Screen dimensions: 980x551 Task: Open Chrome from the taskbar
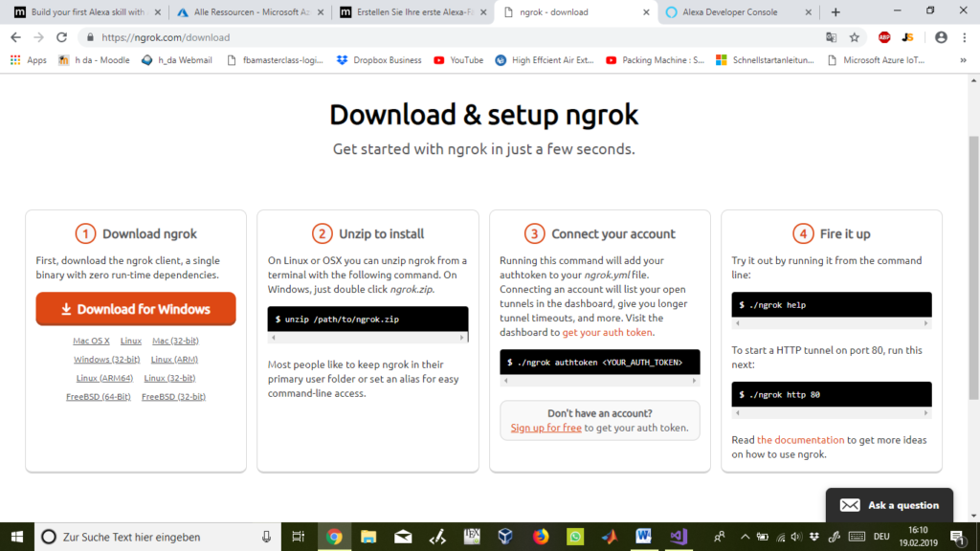coord(334,537)
